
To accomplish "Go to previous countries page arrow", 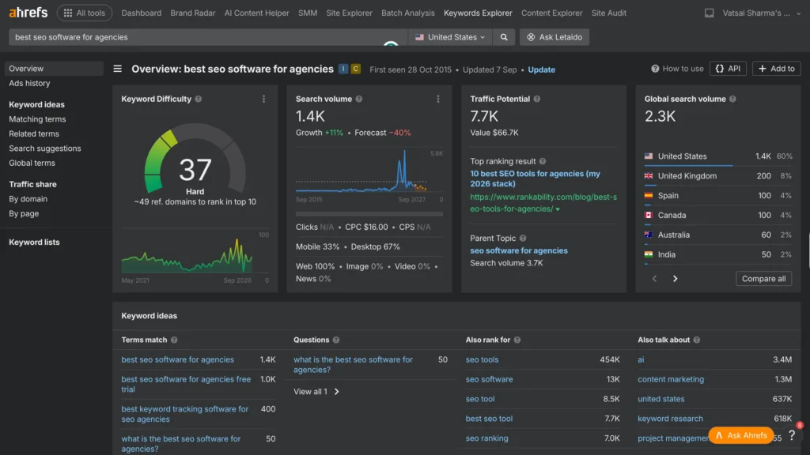I will click(x=654, y=279).
